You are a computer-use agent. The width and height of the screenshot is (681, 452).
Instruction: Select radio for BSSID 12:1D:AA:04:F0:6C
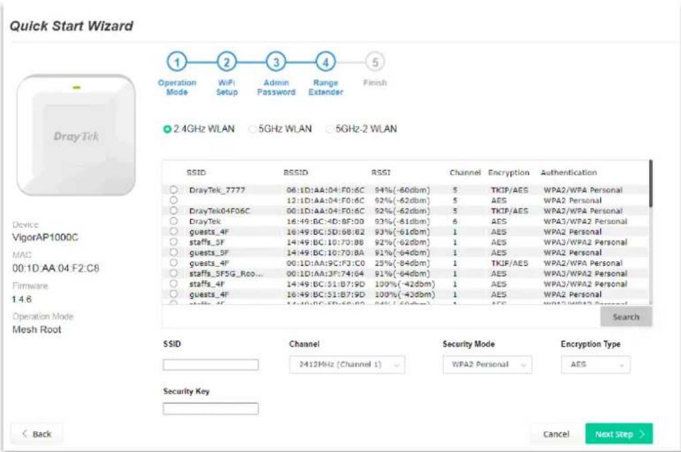click(x=173, y=200)
